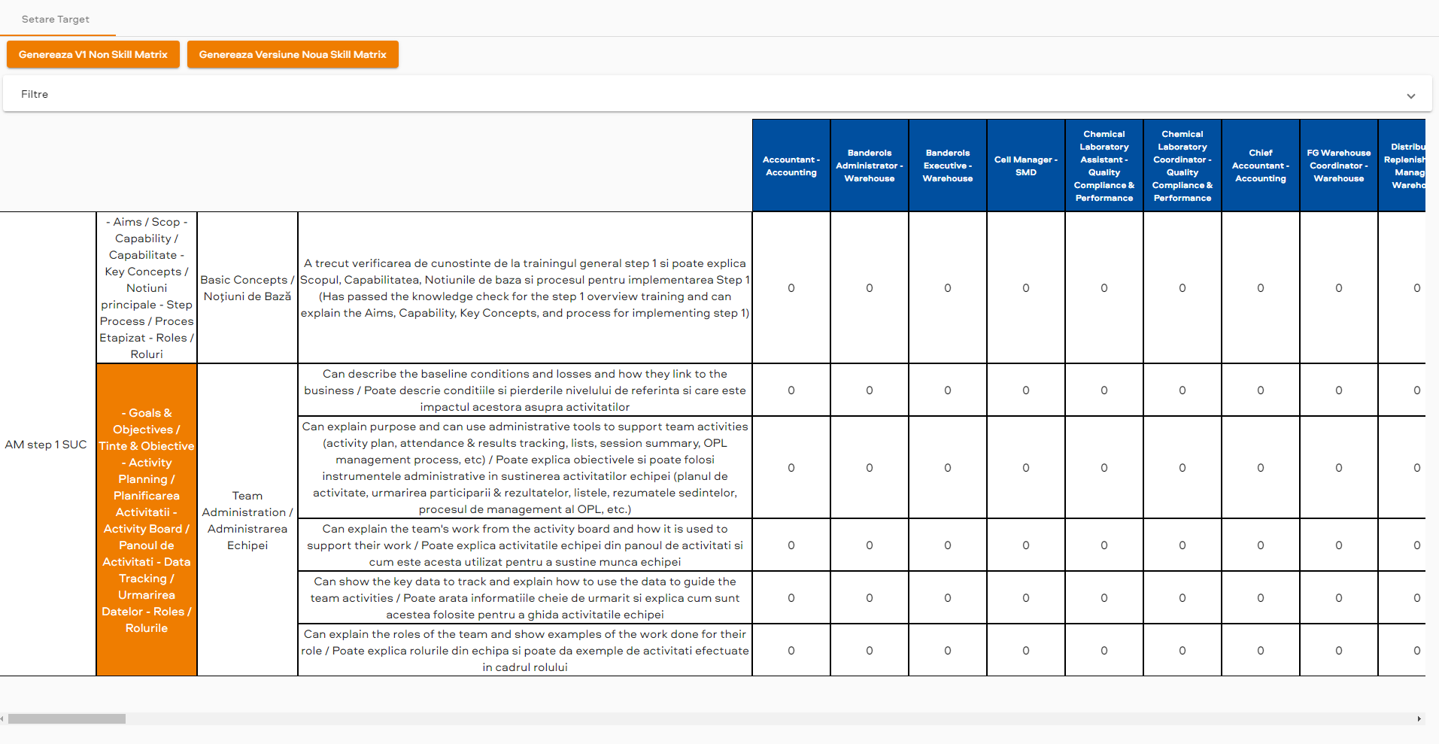This screenshot has height=744, width=1439.
Task: Select FG Warehouse Coordinator column header
Action: click(1339, 166)
